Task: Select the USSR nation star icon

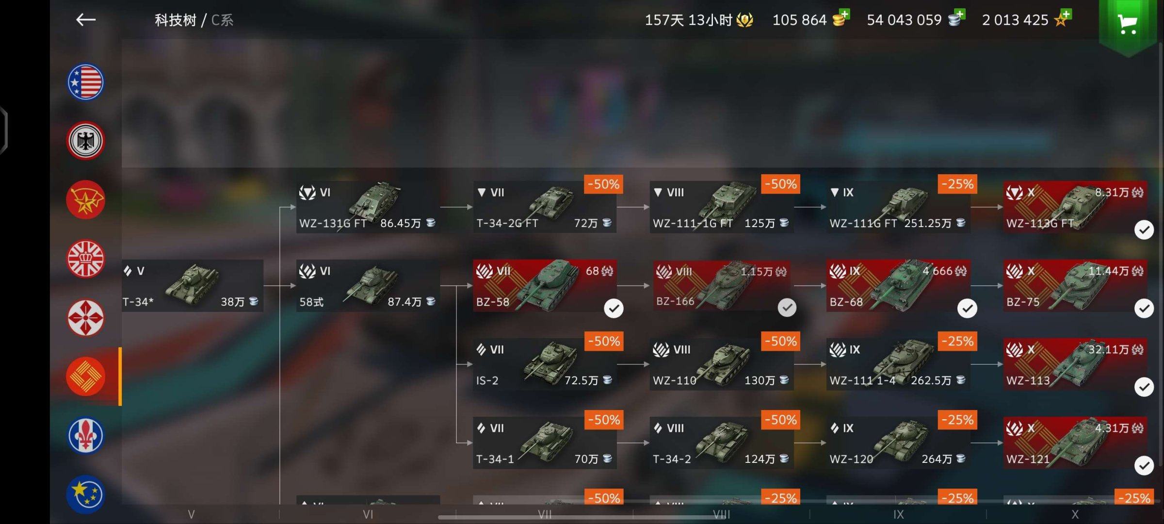Action: pos(85,200)
